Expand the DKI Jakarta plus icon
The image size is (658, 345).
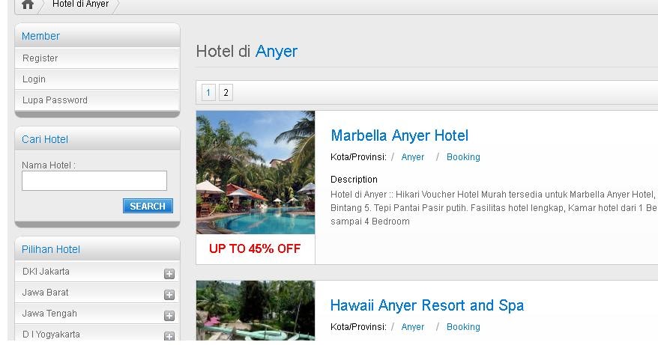point(169,274)
